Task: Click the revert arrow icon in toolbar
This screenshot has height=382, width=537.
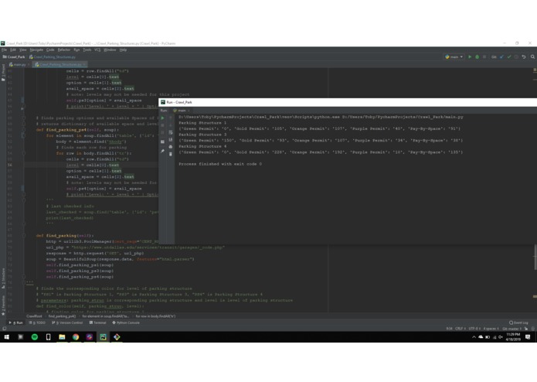Action: click(524, 57)
